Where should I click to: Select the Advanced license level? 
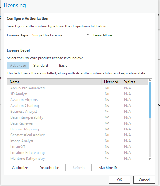click(x=18, y=66)
